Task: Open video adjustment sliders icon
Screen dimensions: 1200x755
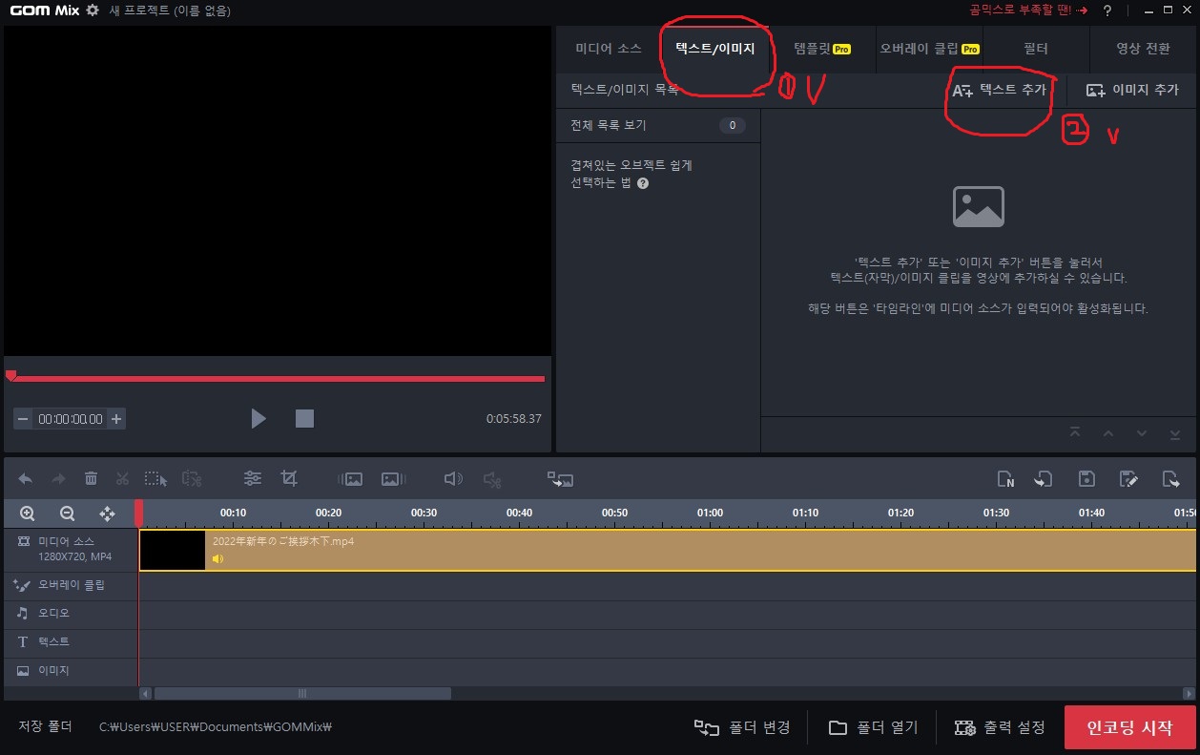Action: click(253, 478)
